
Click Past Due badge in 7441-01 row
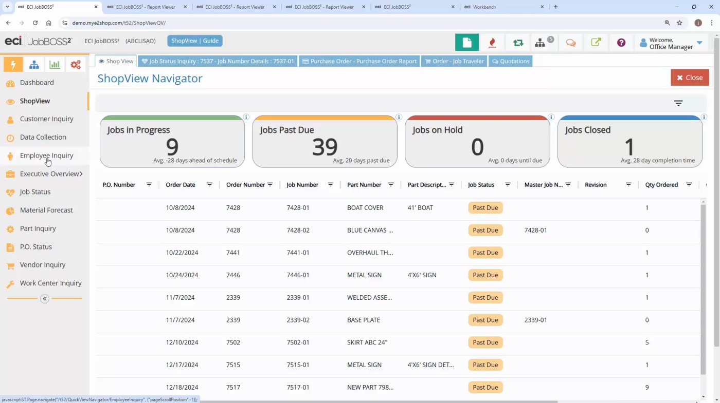[x=485, y=253]
